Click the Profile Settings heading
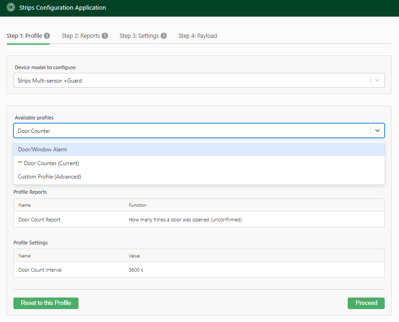Viewport: 399px width, 322px height. click(30, 243)
